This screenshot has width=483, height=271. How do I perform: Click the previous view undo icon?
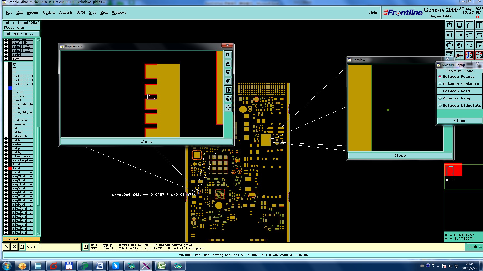469,35
